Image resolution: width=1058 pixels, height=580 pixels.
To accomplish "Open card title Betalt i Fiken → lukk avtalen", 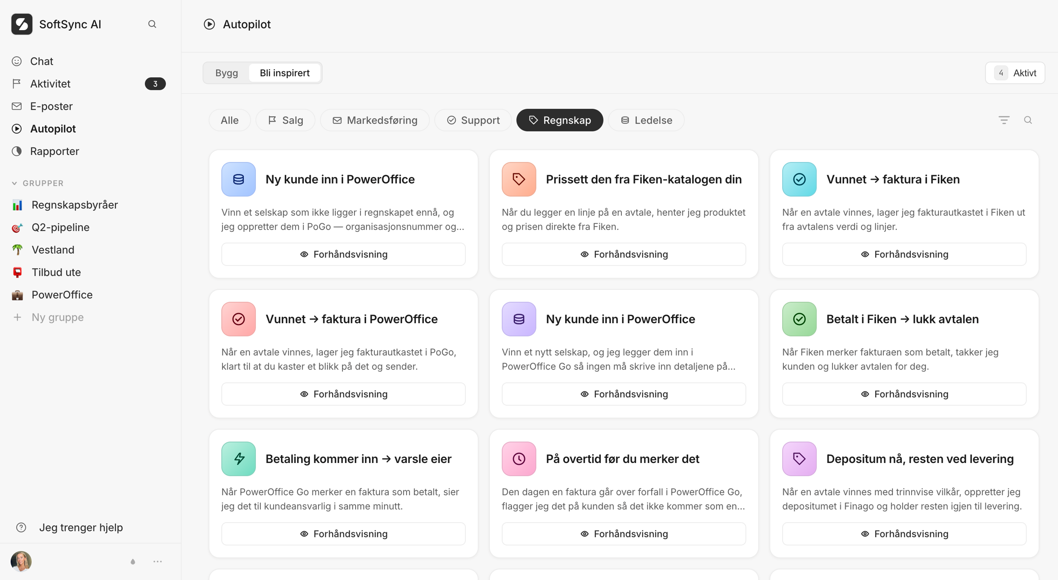I will pyautogui.click(x=902, y=319).
